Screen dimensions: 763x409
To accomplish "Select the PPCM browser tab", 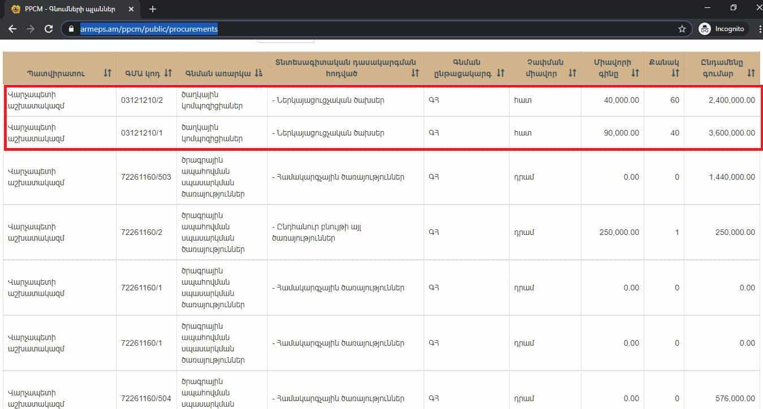I will click(68, 9).
